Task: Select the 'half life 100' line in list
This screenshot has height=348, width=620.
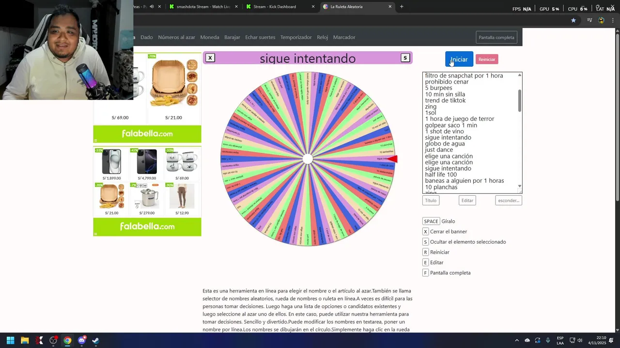Action: (441, 174)
